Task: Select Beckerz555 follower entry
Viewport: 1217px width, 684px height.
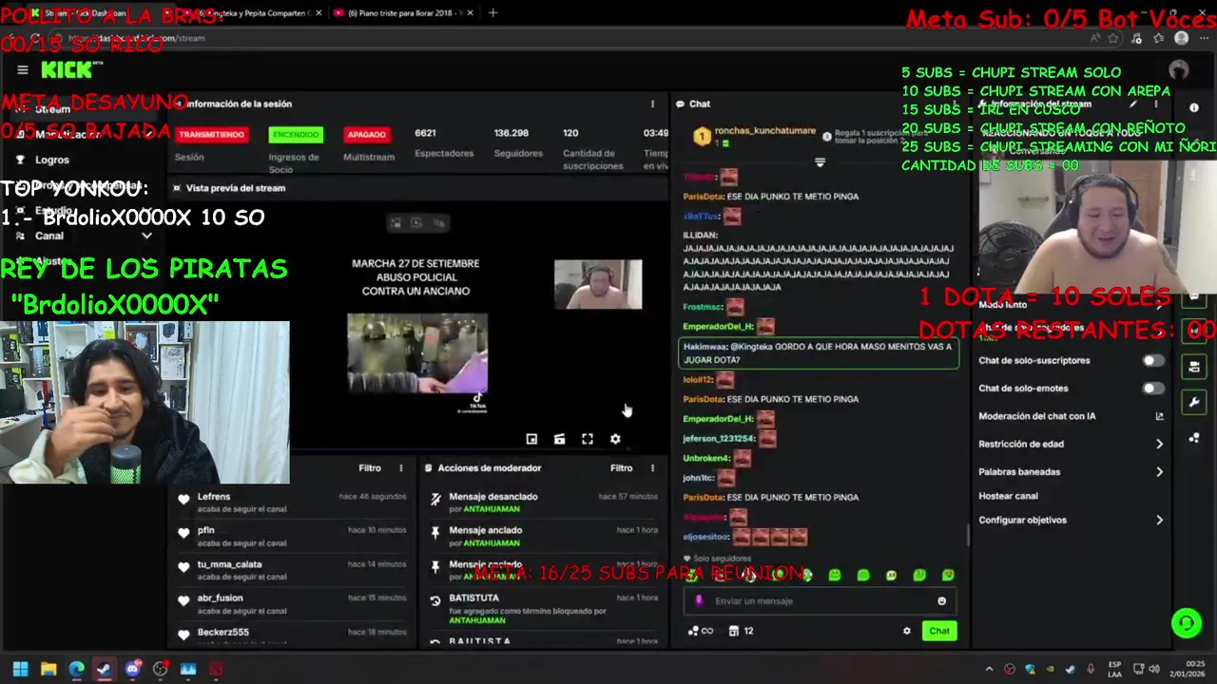Action: click(291, 633)
